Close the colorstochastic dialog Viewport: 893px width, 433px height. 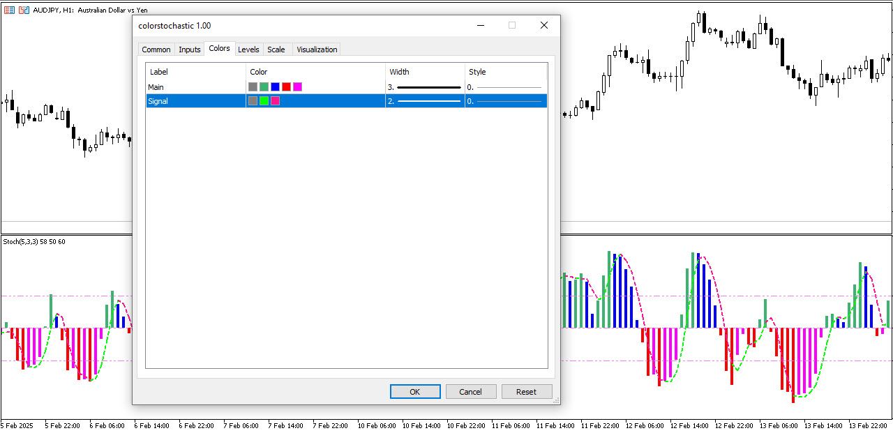point(544,25)
